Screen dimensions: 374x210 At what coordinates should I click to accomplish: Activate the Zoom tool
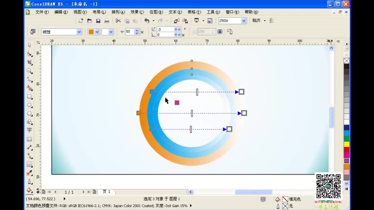(x=29, y=71)
